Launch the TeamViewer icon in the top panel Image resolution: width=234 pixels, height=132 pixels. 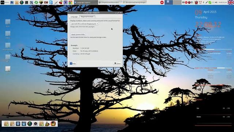(51, 3)
